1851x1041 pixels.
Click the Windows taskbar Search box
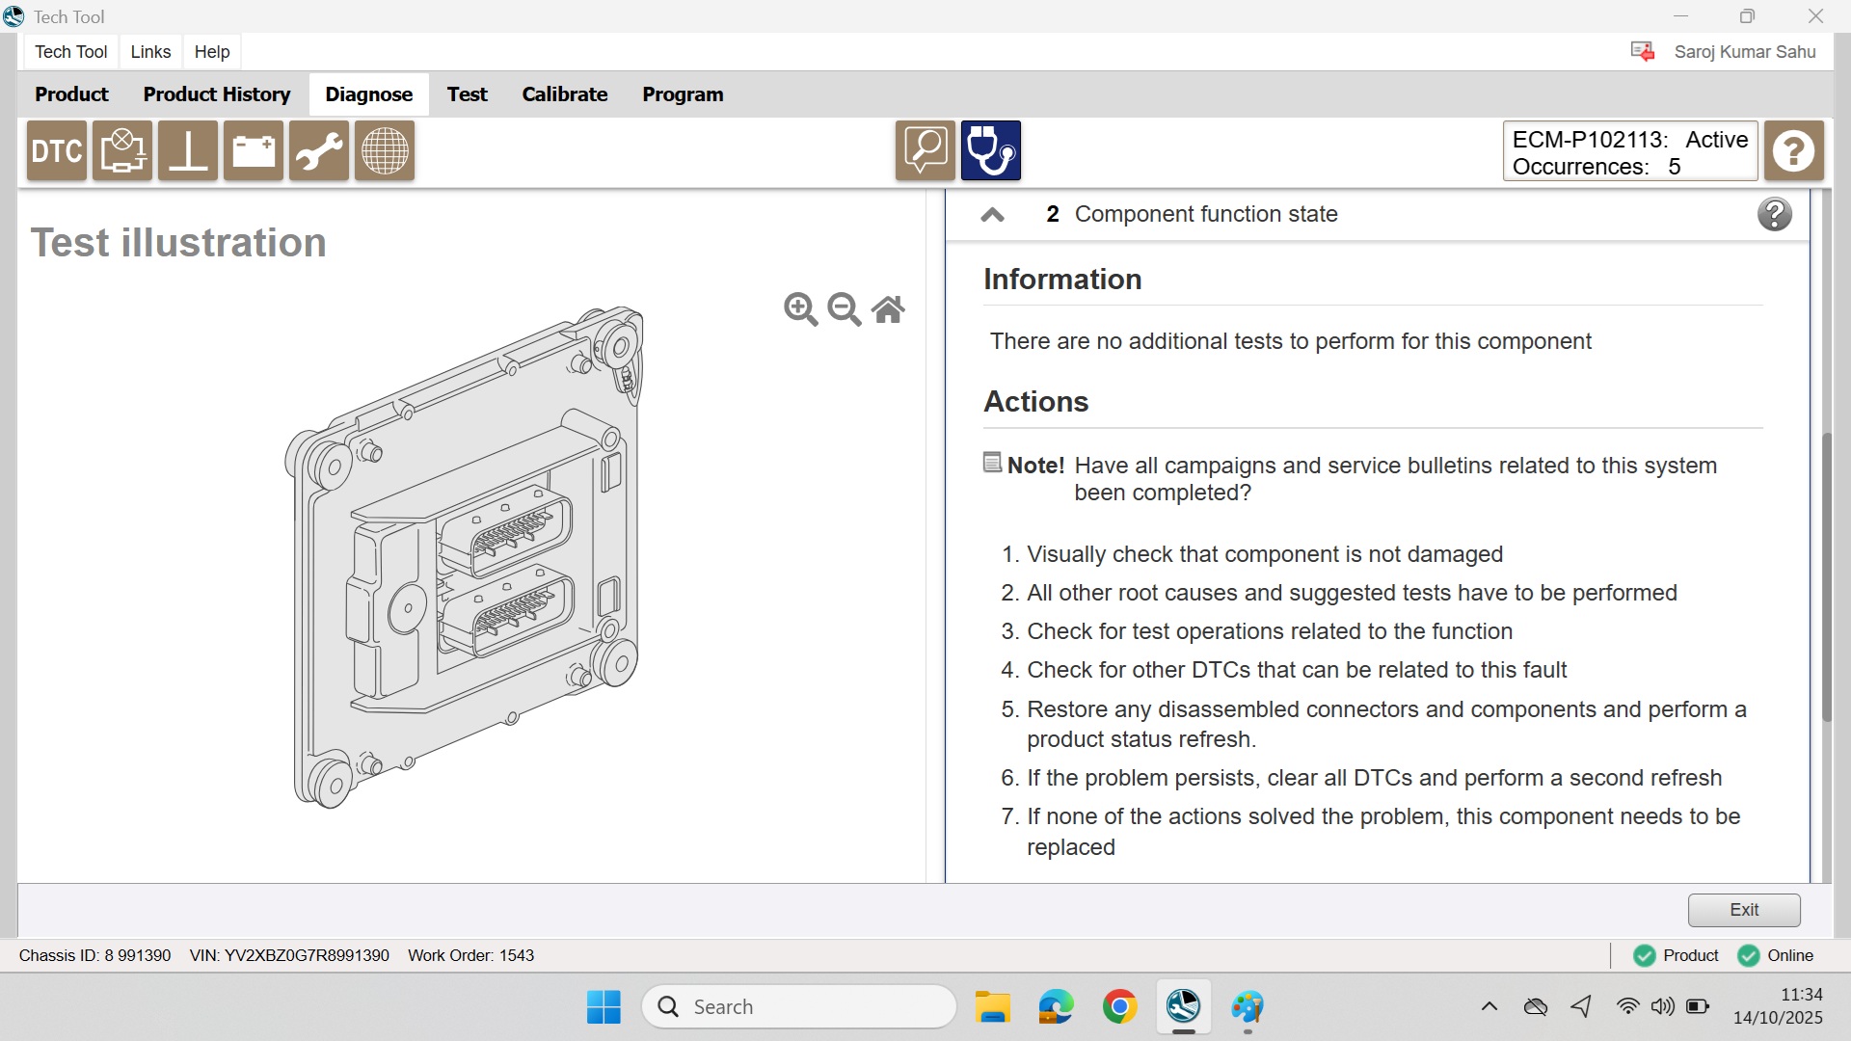798,1006
